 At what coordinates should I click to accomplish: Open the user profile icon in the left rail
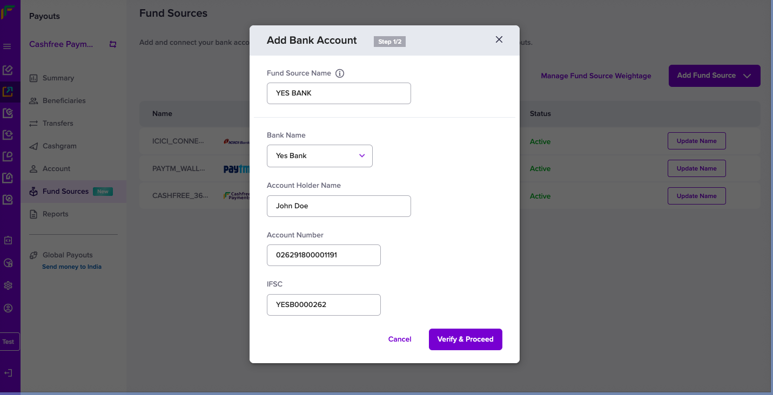point(8,308)
